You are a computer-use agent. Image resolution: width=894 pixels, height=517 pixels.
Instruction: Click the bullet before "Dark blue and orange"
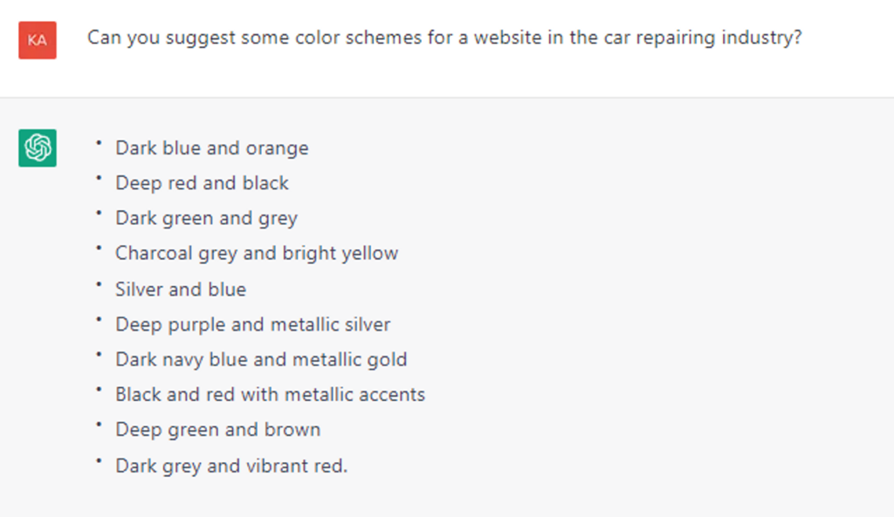click(100, 143)
